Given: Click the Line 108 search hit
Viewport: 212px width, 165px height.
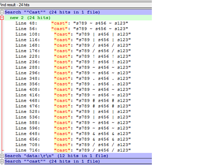Looking at the screenshot, I should pos(73,34).
